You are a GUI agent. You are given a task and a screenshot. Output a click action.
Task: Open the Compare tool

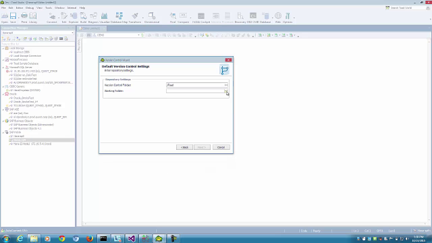(x=183, y=18)
